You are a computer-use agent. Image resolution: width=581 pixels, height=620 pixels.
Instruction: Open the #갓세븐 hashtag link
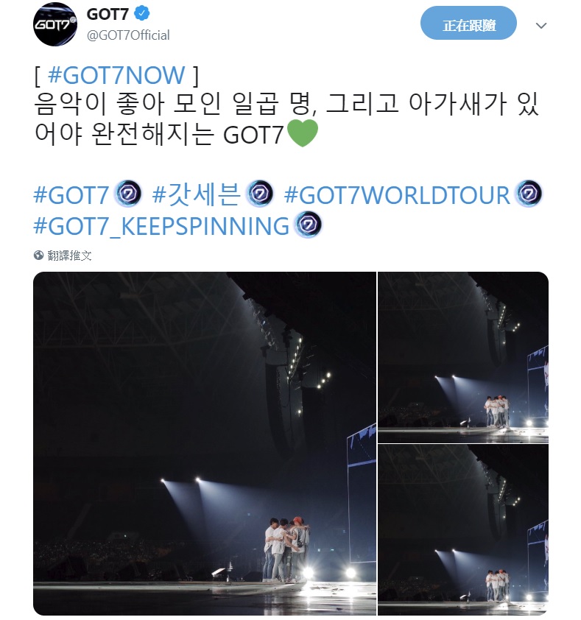click(196, 194)
